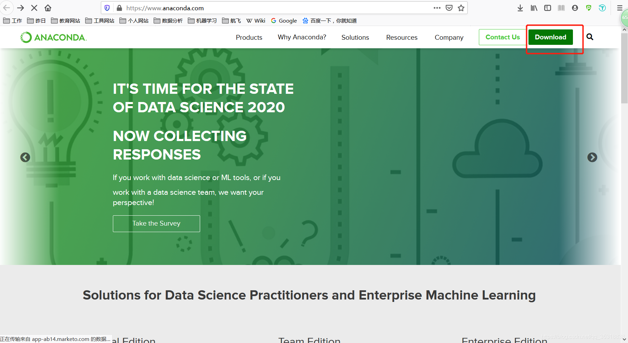This screenshot has height=343, width=628.
Task: Click the Enterprise Edition heading
Action: [x=505, y=340]
